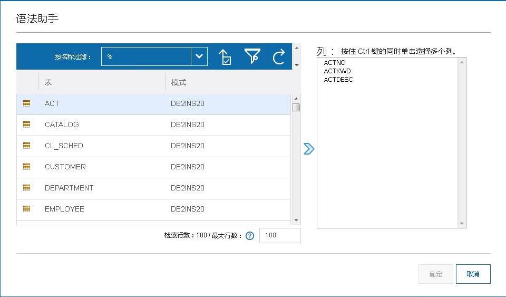
Task: Click table list scrollbar up arrow
Action: coord(296,99)
